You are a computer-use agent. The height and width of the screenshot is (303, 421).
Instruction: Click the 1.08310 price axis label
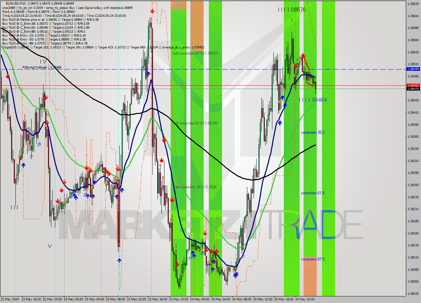tap(413, 161)
